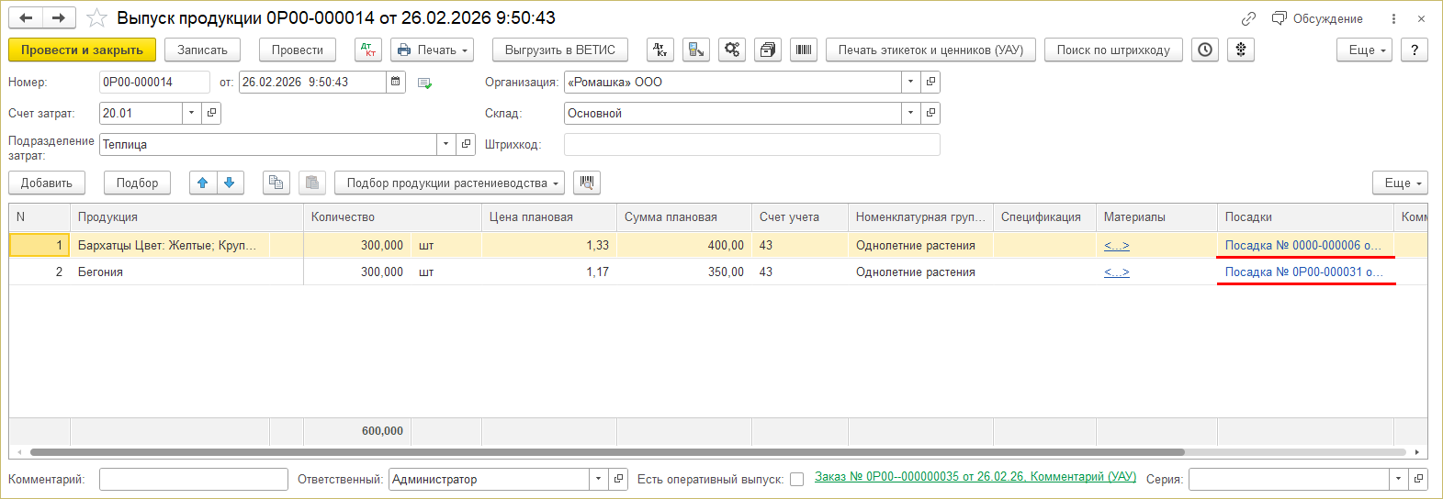Copy rows icon in table toolbar

[276, 183]
